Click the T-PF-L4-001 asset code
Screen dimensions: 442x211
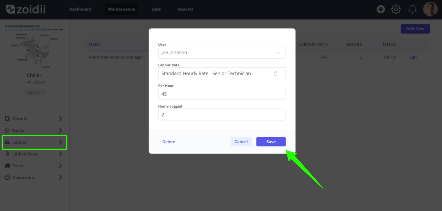(34, 82)
